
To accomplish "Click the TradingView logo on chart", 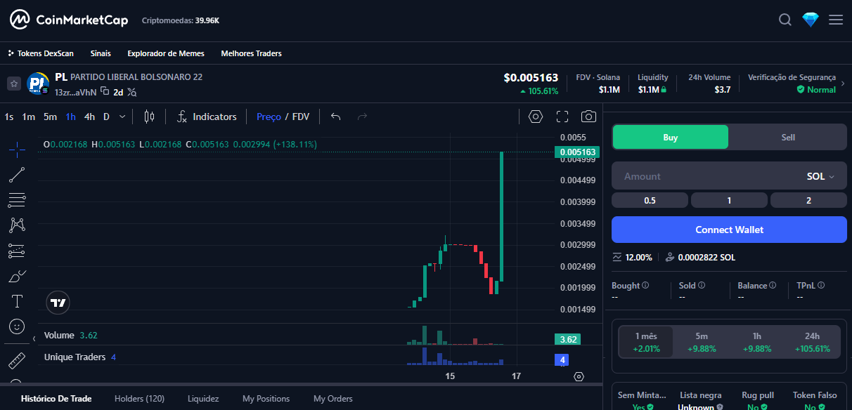I will pos(58,303).
